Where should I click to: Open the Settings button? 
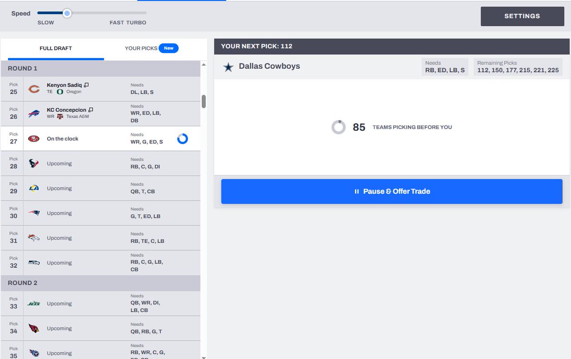pyautogui.click(x=522, y=16)
